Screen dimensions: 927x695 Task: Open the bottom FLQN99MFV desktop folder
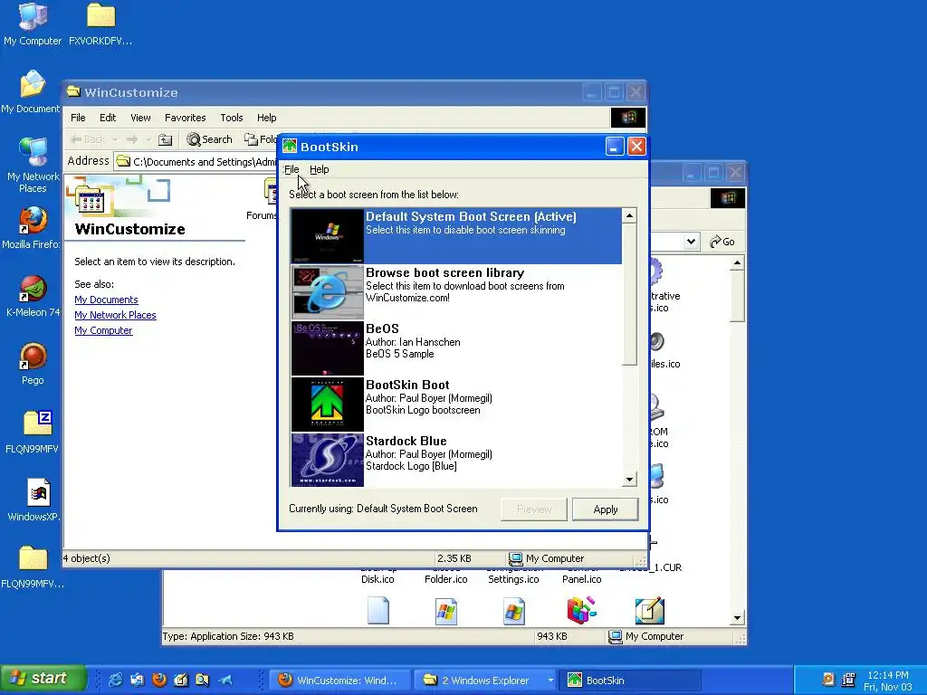[33, 567]
